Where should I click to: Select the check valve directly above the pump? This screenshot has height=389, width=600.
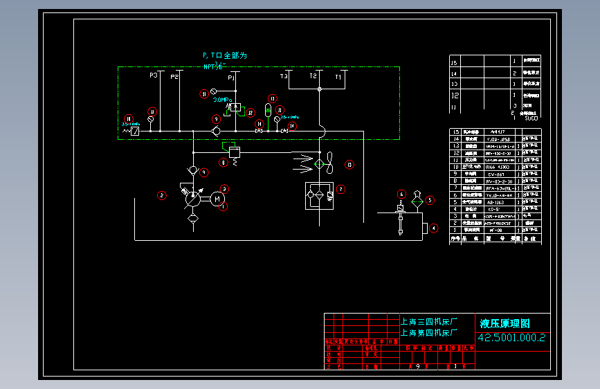point(193,170)
